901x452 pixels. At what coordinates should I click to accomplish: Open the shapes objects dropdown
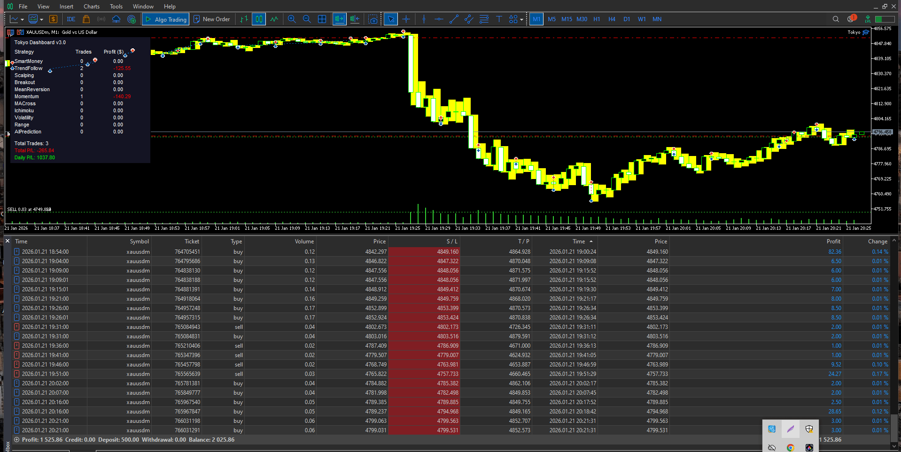(521, 19)
